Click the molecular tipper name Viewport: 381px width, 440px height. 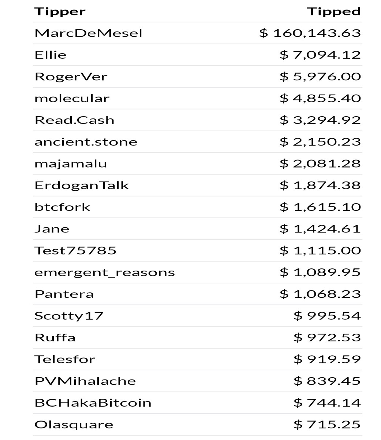coord(72,98)
